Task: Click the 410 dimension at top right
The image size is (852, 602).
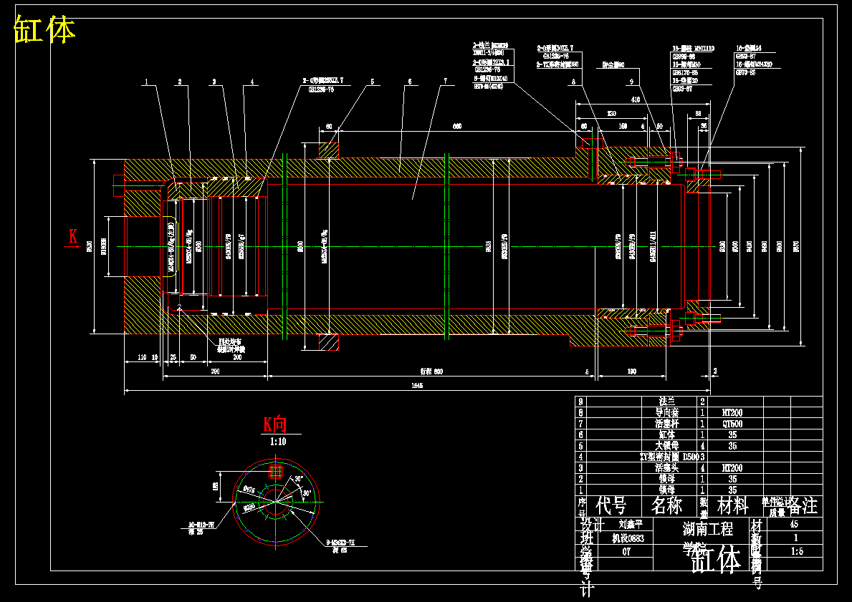Action: pos(635,99)
